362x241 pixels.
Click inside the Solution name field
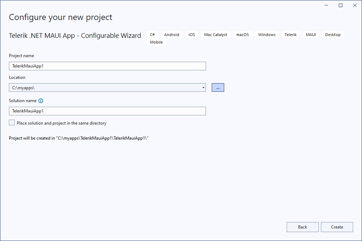(x=107, y=111)
